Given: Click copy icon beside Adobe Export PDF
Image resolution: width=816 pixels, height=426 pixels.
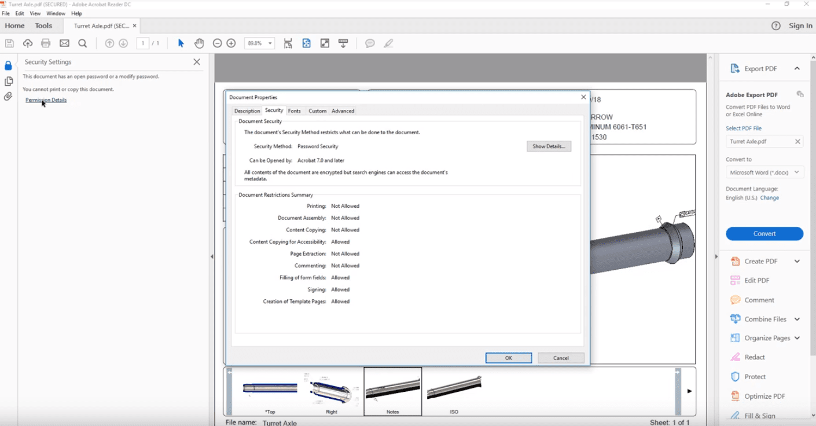Looking at the screenshot, I should point(799,94).
